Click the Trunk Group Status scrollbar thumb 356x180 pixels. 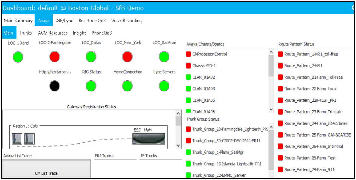pyautogui.click(x=271, y=150)
